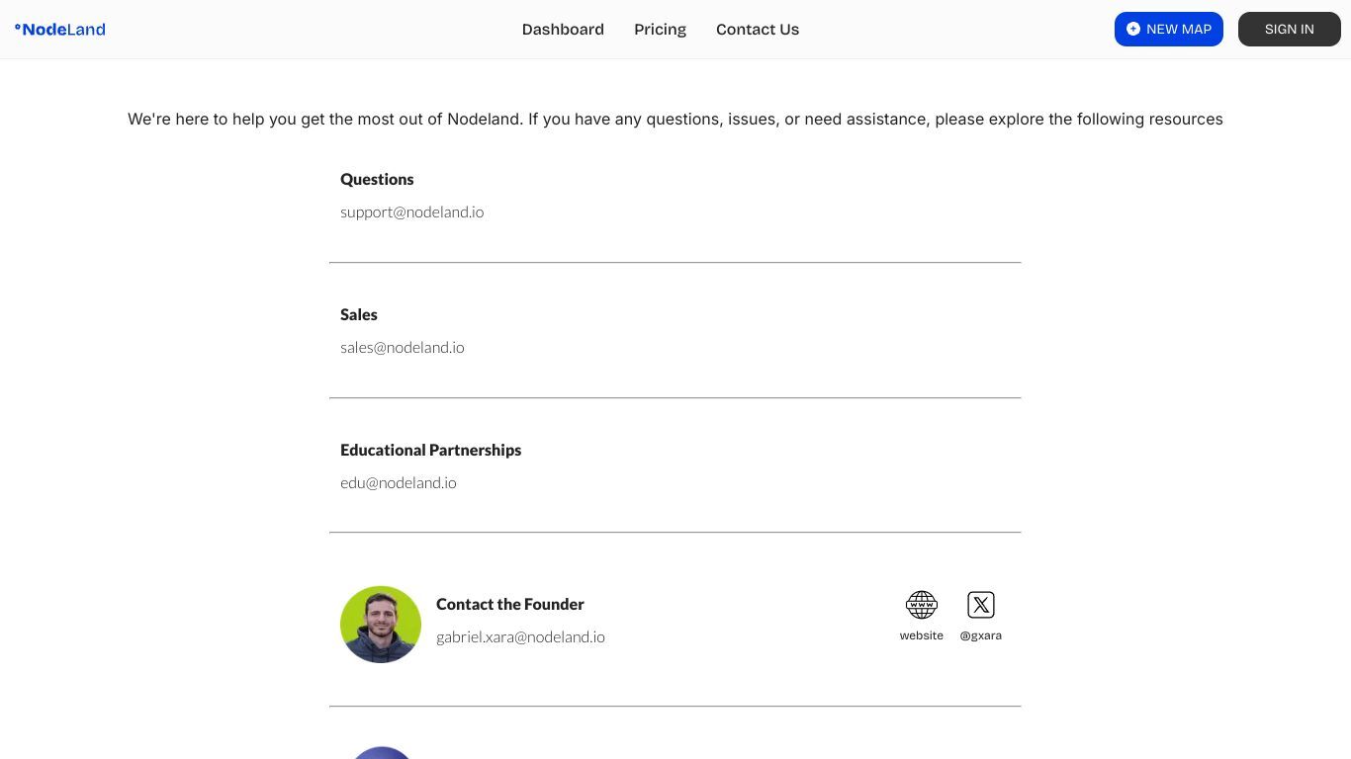Click gabriel.xara@nodeland.io email

[x=520, y=636]
